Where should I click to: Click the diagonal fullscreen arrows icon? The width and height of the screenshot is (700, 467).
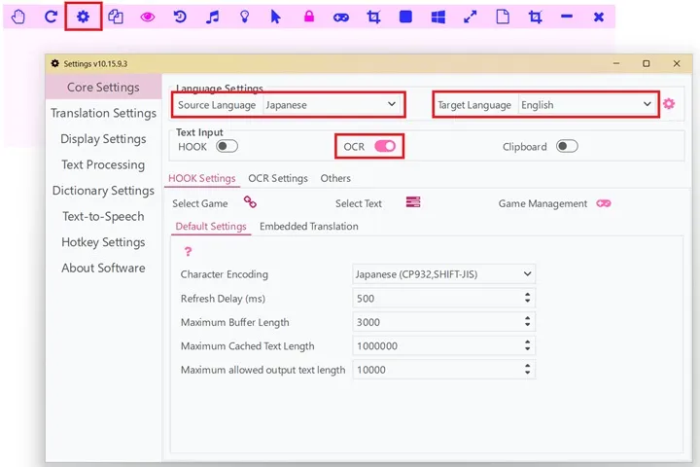[471, 17]
